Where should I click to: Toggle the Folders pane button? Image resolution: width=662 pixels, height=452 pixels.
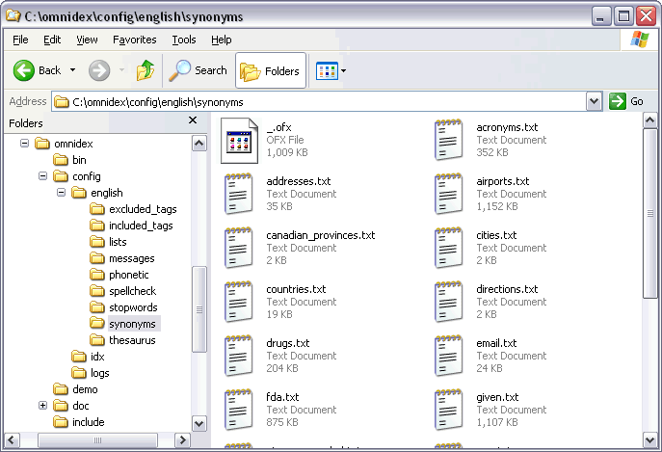pyautogui.click(x=271, y=70)
